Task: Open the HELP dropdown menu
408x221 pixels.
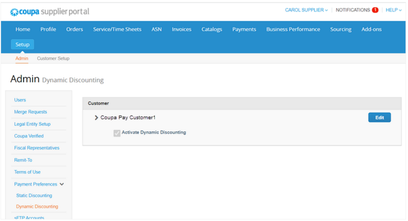Action: (393, 10)
